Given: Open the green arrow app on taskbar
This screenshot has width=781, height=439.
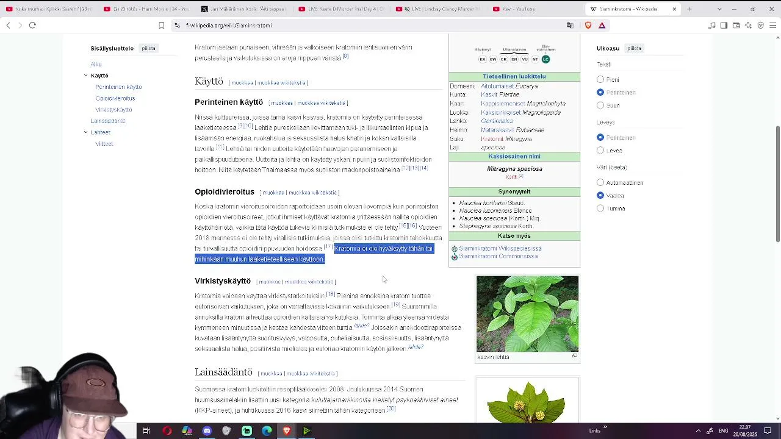Looking at the screenshot, I should coord(307,431).
